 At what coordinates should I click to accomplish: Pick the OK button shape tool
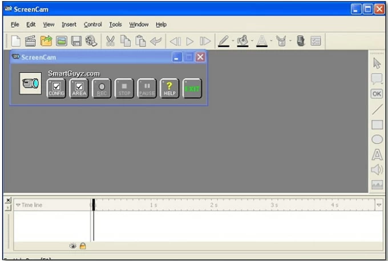(x=377, y=94)
